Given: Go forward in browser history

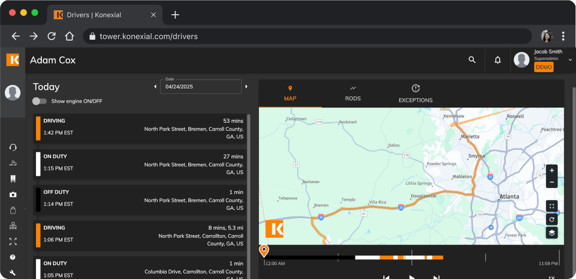Looking at the screenshot, I should 33,36.
